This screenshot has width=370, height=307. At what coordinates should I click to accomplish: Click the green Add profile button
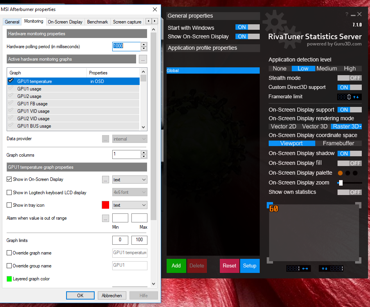click(176, 265)
